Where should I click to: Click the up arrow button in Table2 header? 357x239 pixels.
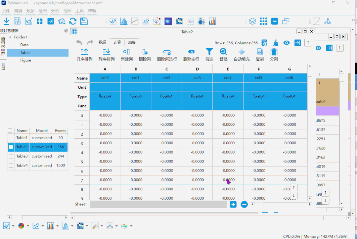[x=308, y=43]
